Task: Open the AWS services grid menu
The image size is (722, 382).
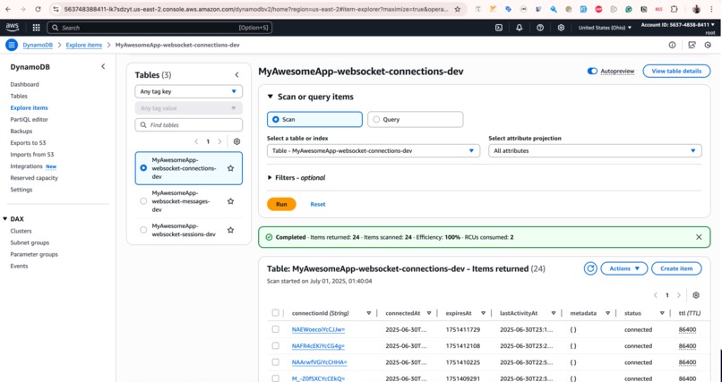Action: coord(37,28)
